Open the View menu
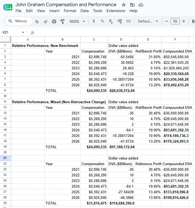Screen dimensions: 195x208 [41, 11]
